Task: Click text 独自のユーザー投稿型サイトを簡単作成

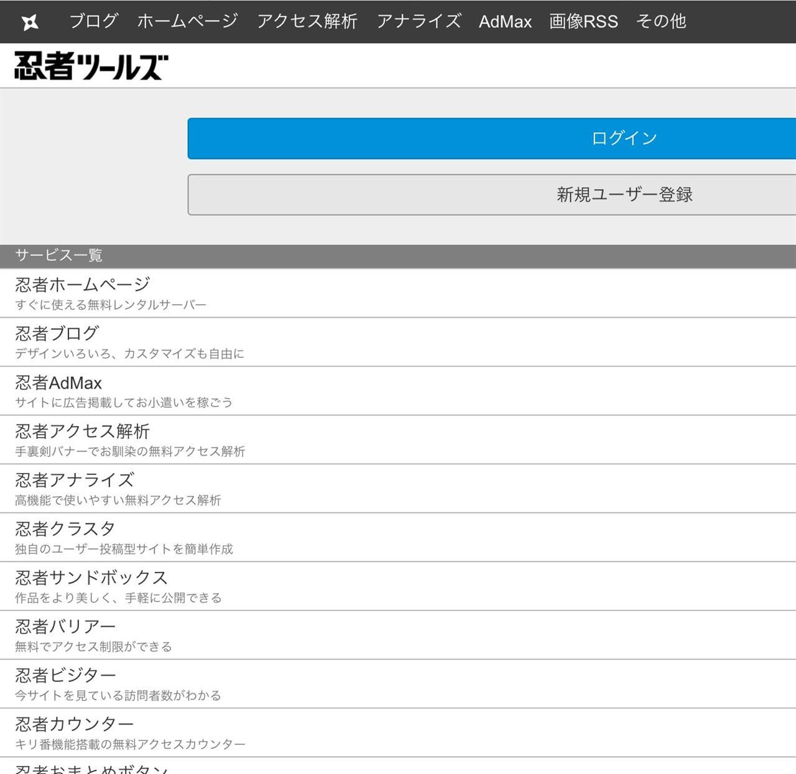Action: point(124,549)
